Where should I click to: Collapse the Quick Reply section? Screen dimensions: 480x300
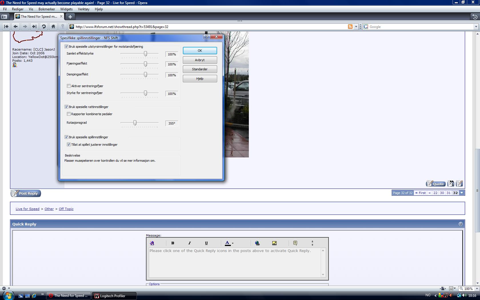pos(461,224)
